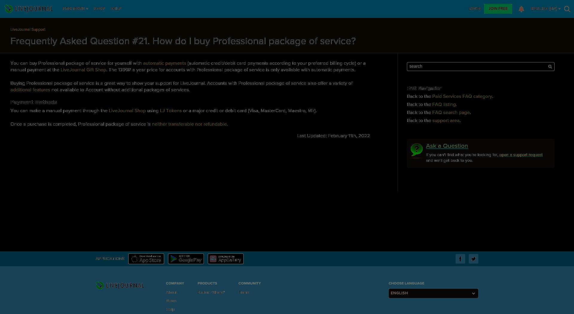Viewport: 574px width, 314px height.
Task: Open the FAQ search page link
Action: pyautogui.click(x=451, y=113)
